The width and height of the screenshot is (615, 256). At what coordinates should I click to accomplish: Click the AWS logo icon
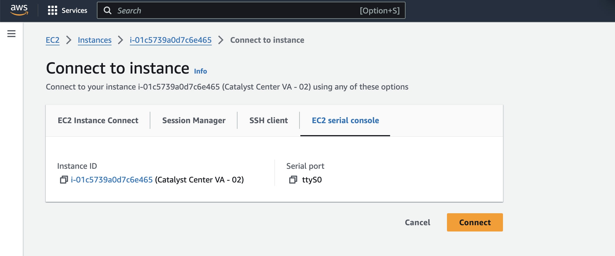[x=19, y=10]
